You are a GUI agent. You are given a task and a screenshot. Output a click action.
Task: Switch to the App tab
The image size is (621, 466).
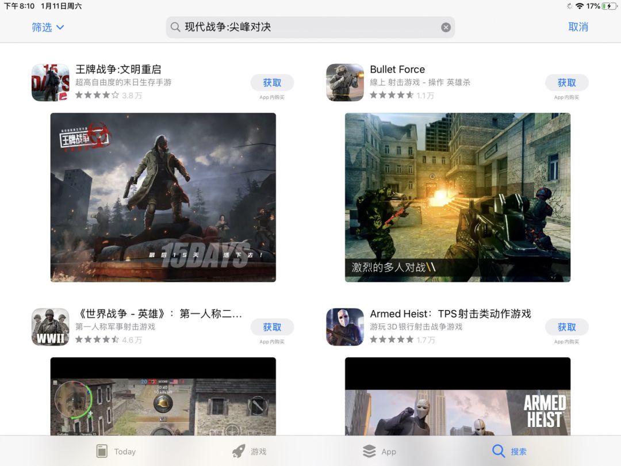click(379, 452)
